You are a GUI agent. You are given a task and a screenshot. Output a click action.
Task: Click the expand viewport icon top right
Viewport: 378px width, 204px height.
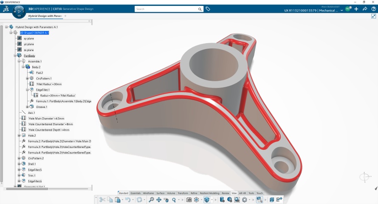pos(373,16)
